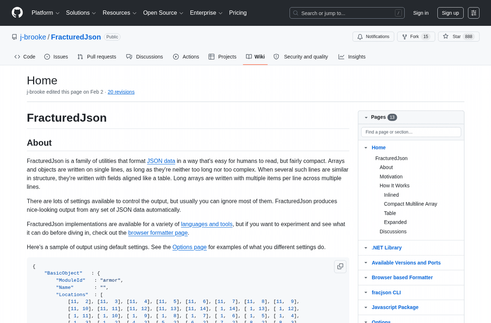Jump to the Motivation section

391,176
